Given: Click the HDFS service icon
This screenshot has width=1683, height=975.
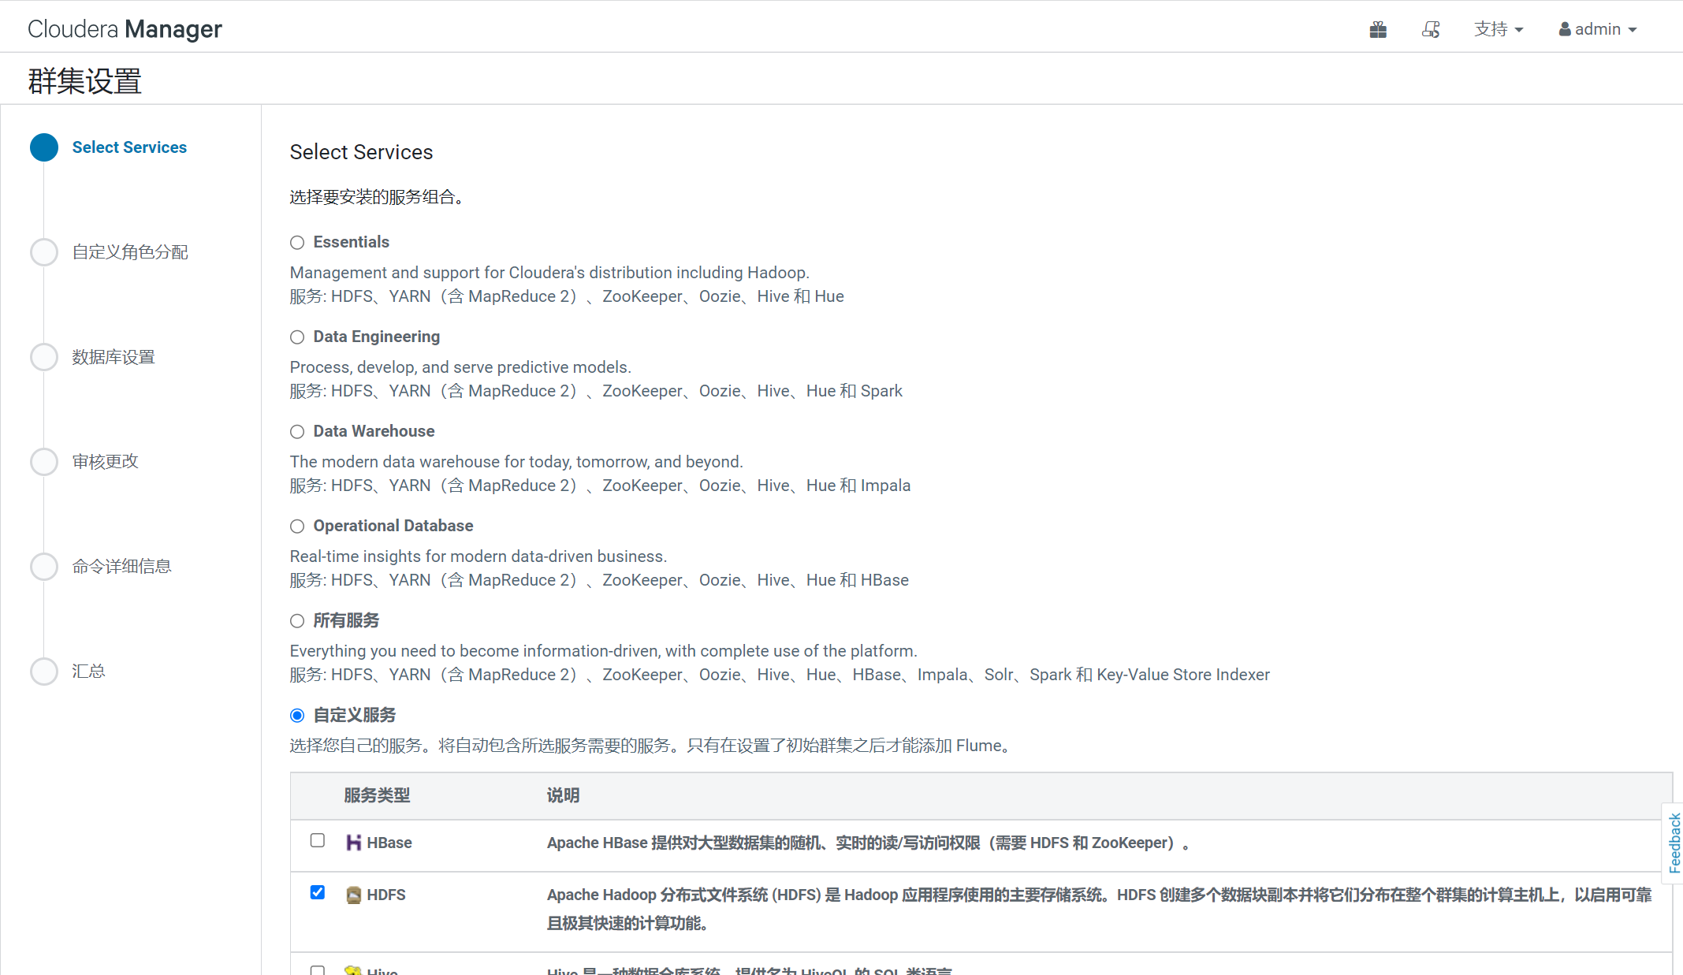Looking at the screenshot, I should (x=354, y=895).
